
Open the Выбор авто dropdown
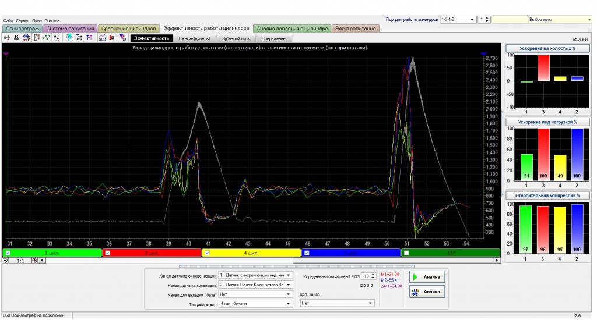pos(542,19)
